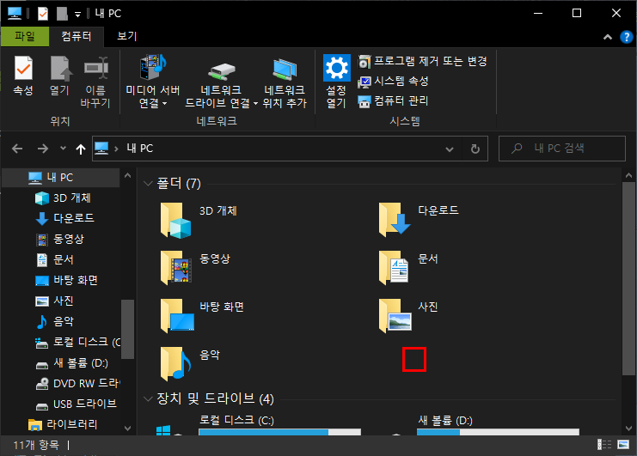Select 내 PC in navigation pane
Screen dimensions: 637x456
tap(60, 178)
